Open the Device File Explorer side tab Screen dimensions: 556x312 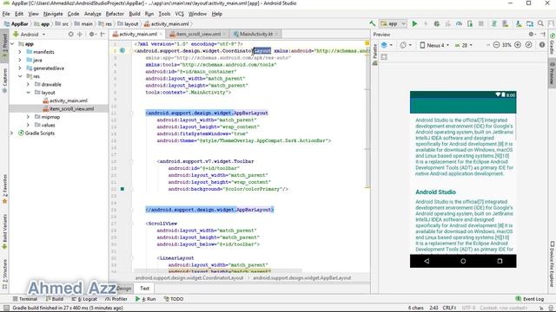point(553,264)
